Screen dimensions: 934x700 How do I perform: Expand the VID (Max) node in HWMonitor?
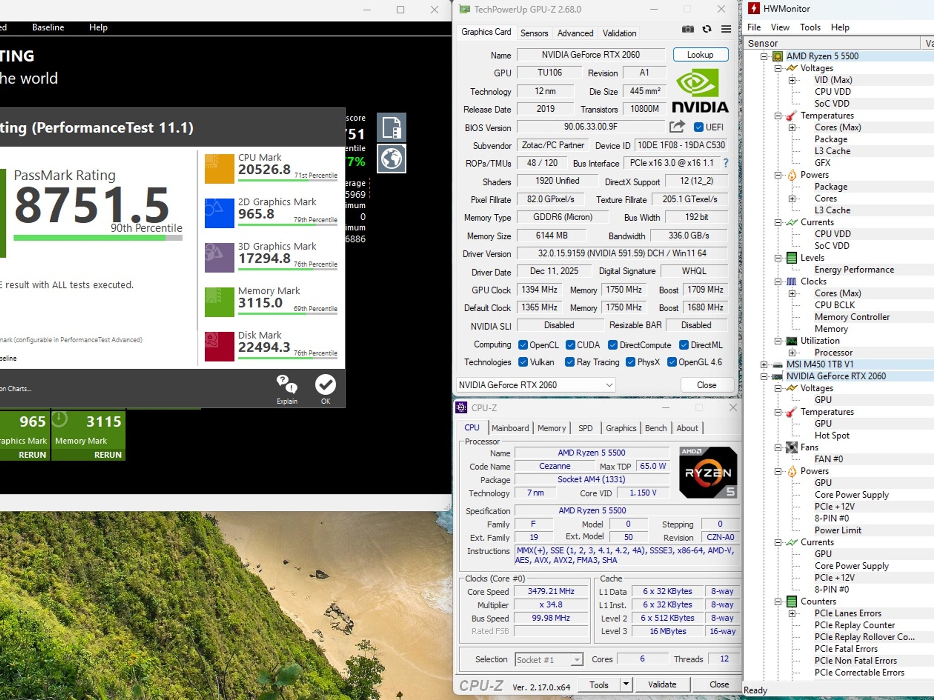(792, 80)
